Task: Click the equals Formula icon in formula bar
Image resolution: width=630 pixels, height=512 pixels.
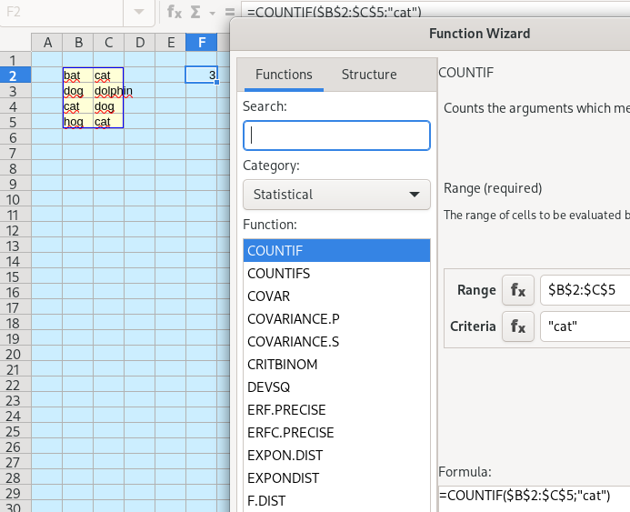Action: tap(230, 12)
